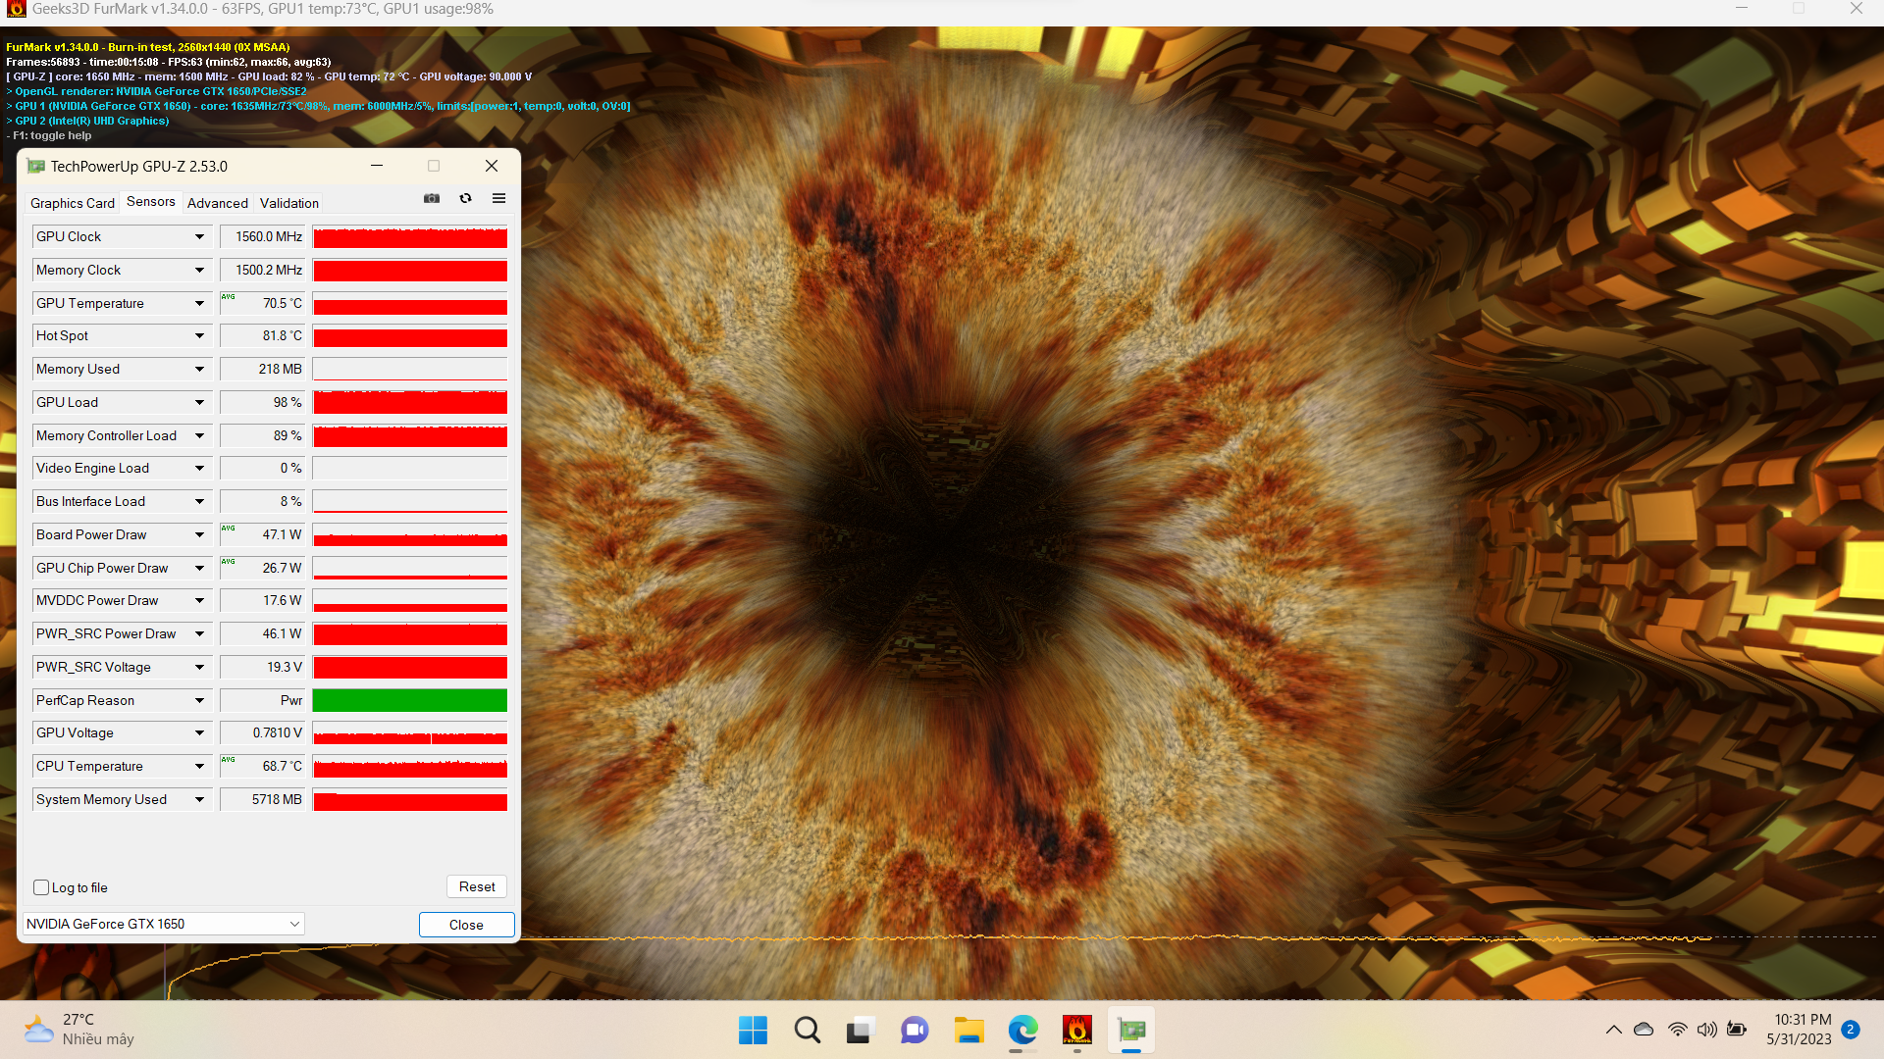Open the taskbar Search icon
Viewport: 1884px width, 1059px height.
[x=807, y=1030]
